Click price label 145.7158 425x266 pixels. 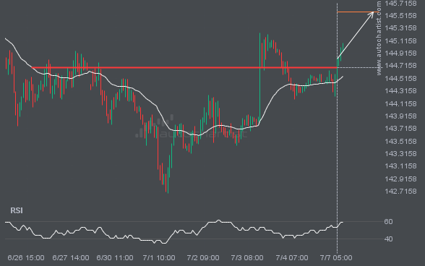[x=400, y=4]
